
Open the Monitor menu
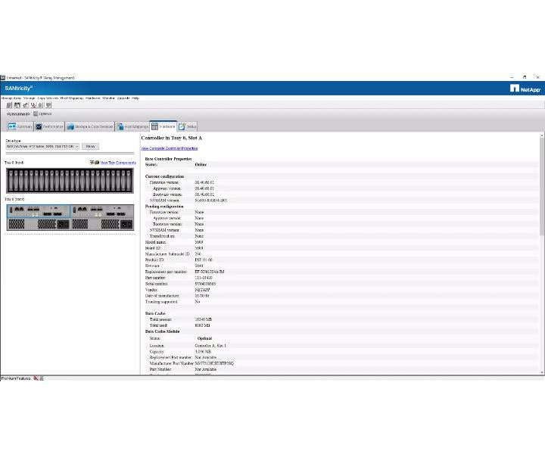click(108, 98)
